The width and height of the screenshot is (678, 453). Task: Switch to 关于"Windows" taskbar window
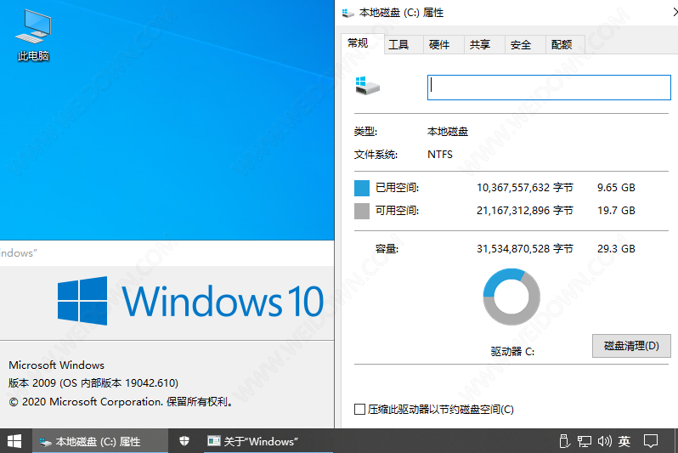click(x=252, y=441)
